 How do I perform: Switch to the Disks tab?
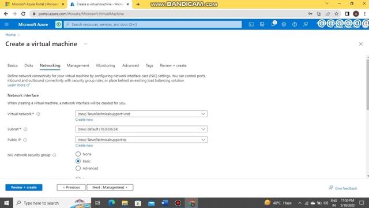point(29,65)
